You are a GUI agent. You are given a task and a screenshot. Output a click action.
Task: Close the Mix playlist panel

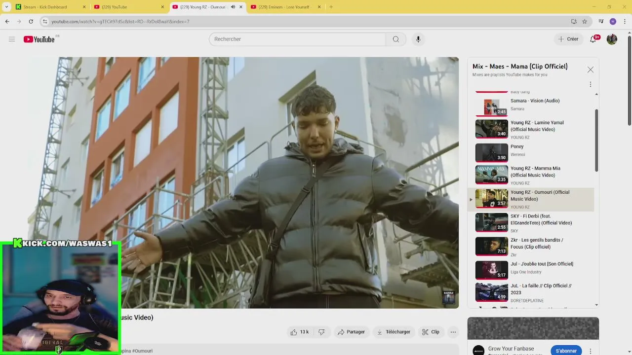coord(591,70)
